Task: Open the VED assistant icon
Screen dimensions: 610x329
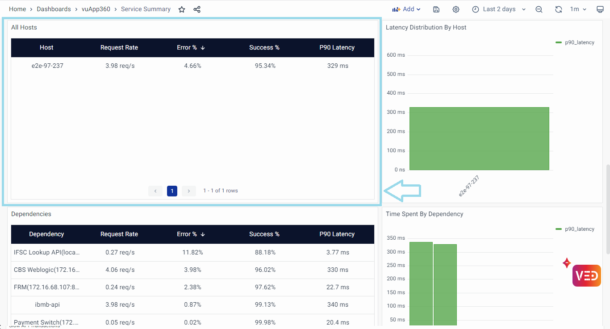Action: 586,275
